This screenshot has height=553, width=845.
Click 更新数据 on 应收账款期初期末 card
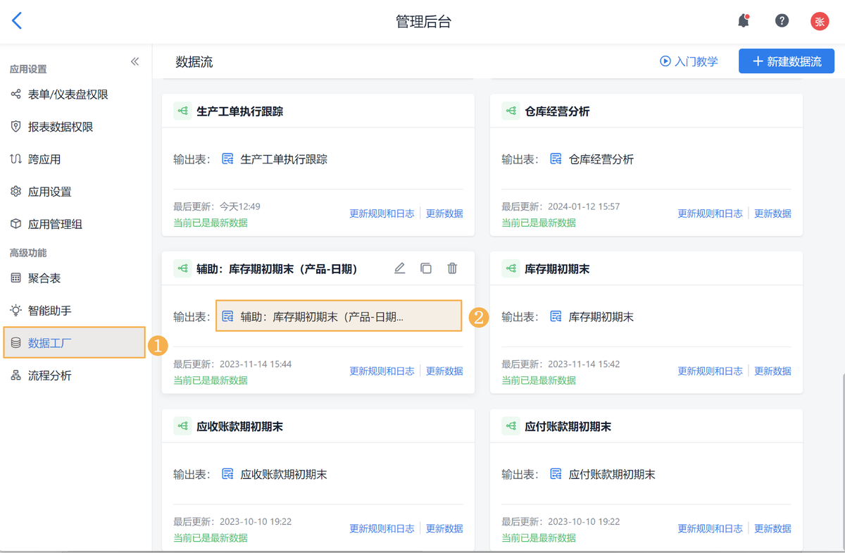point(444,528)
